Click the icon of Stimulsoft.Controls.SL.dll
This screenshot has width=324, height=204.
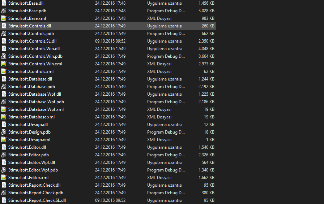tap(4, 41)
